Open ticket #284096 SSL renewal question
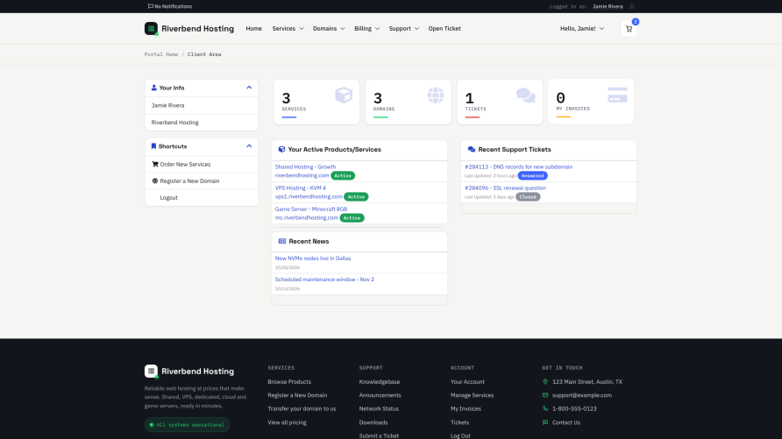 [505, 188]
